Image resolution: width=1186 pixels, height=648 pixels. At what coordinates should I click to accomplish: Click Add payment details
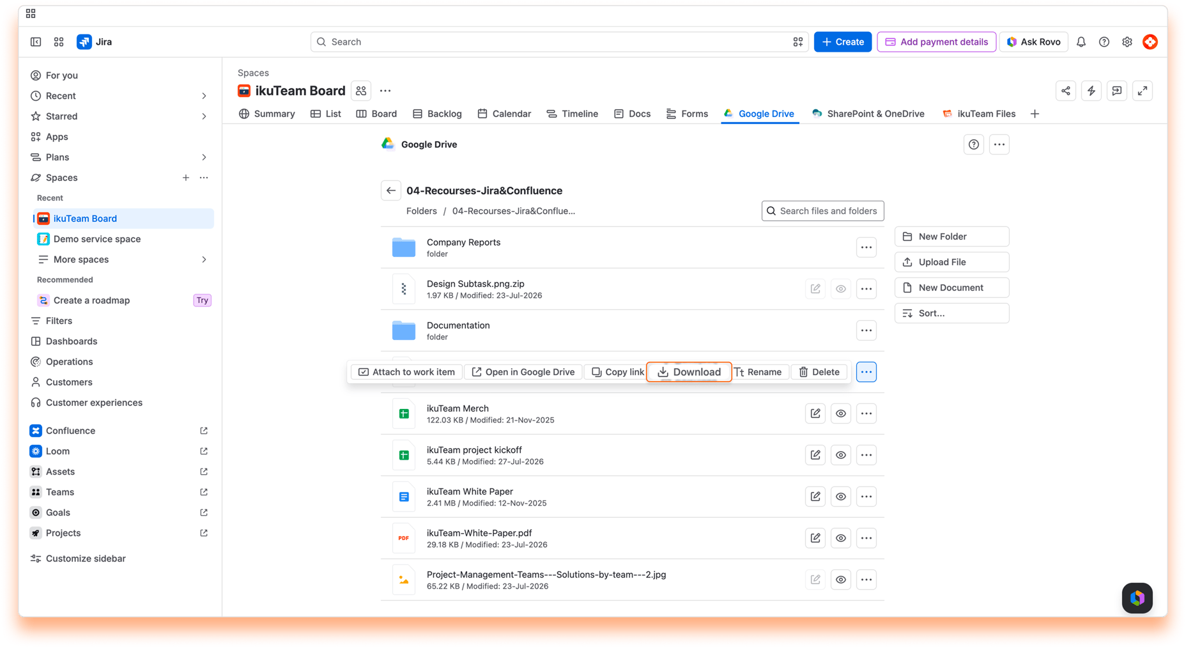pos(936,42)
